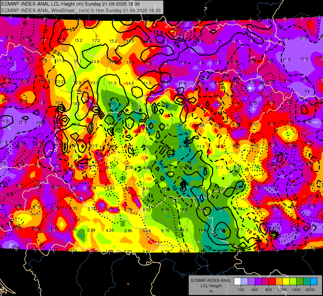Click the grid point value 3.83
The image size is (323, 296).
111,188
